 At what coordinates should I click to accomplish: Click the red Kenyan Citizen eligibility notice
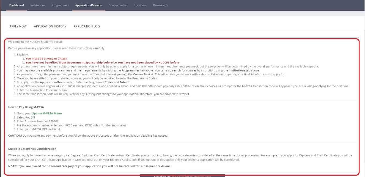point(46,58)
